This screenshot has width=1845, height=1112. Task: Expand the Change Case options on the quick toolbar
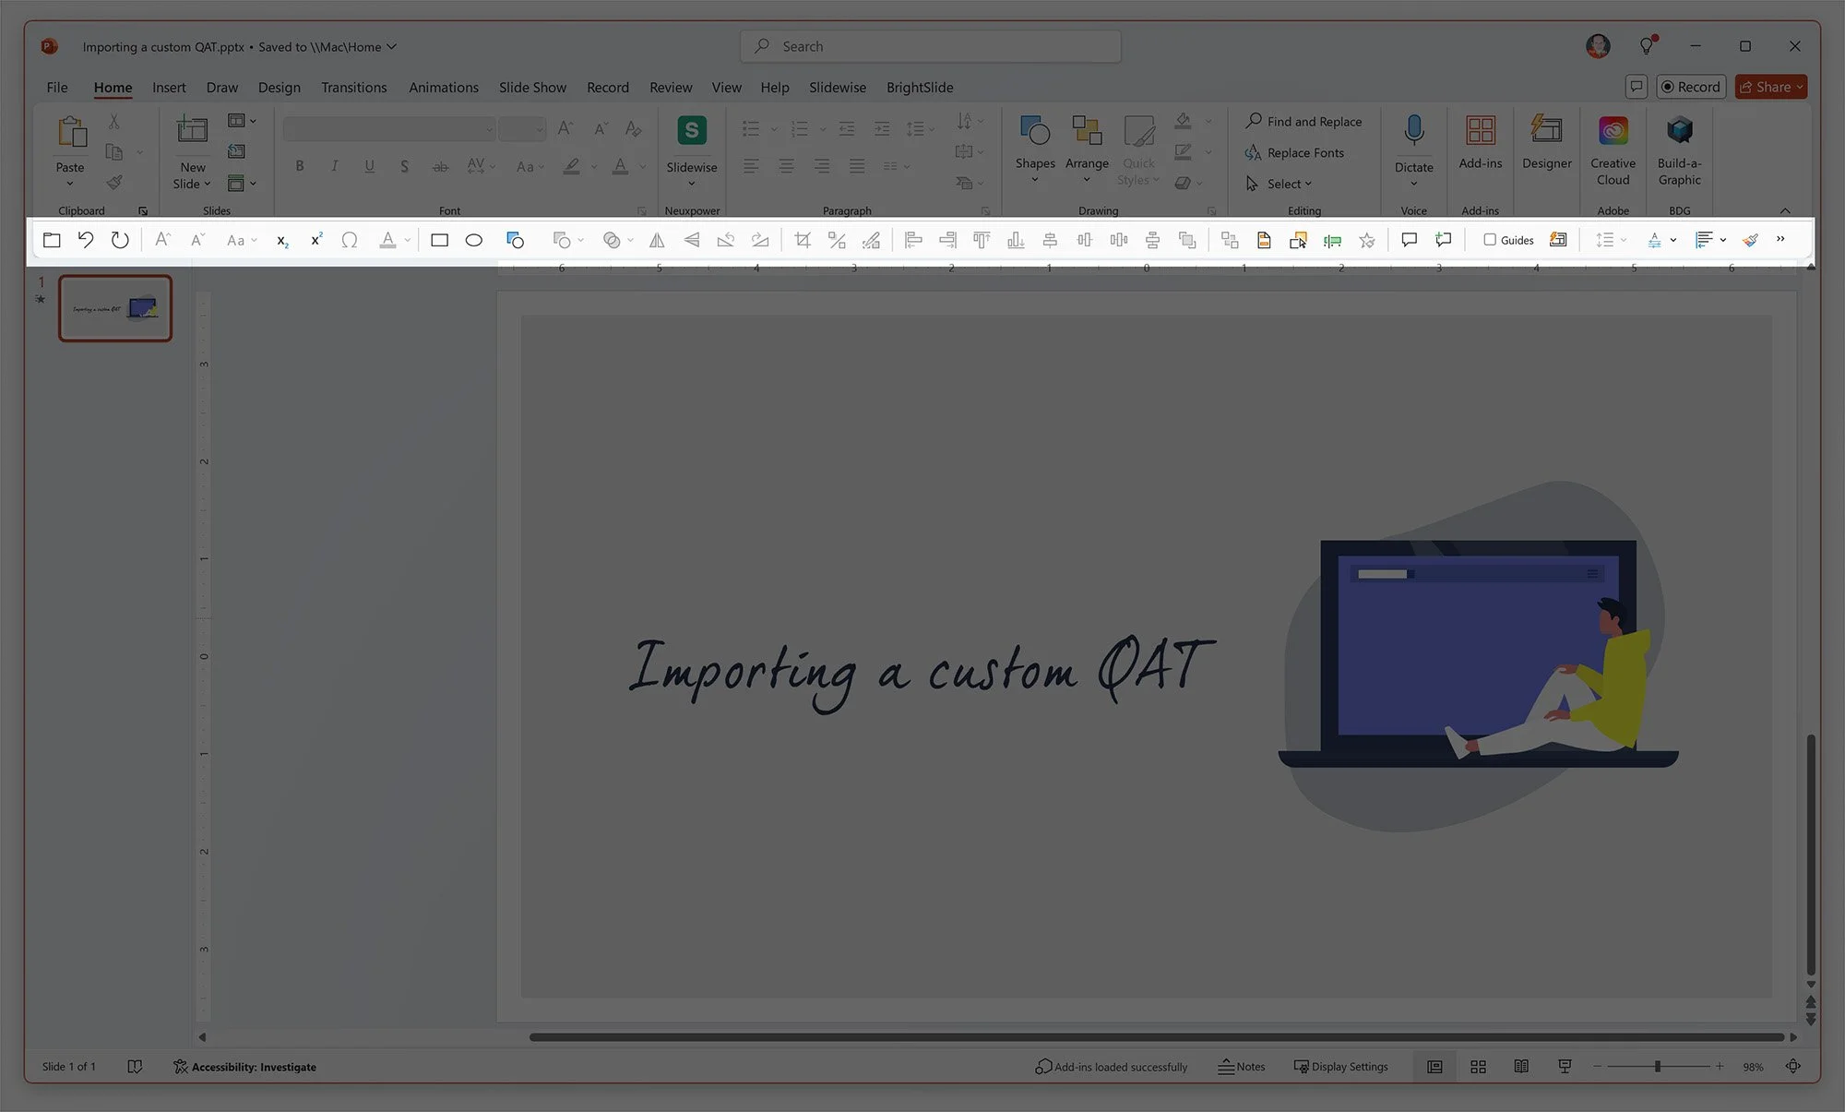coord(253,240)
